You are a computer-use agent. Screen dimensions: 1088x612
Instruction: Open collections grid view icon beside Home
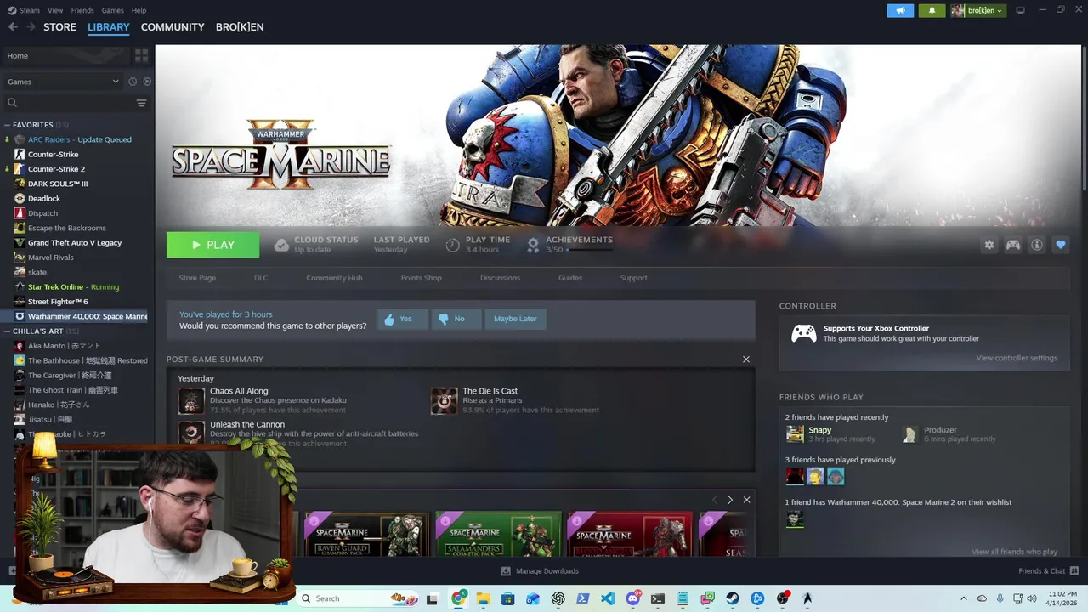[x=141, y=55]
